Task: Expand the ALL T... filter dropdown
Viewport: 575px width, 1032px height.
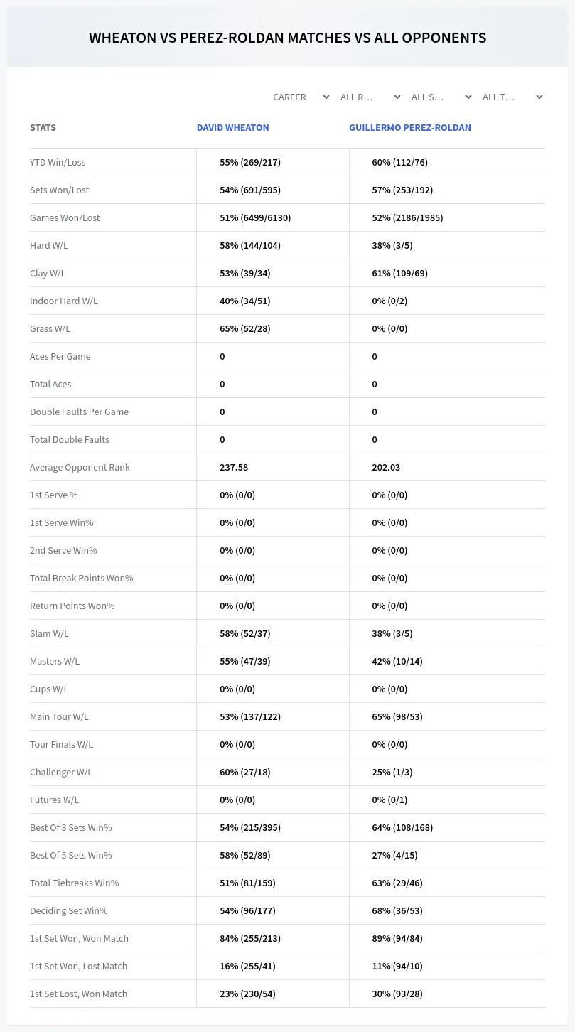Action: point(512,97)
